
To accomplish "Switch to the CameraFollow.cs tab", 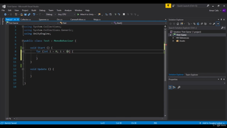I will coord(78,20).
